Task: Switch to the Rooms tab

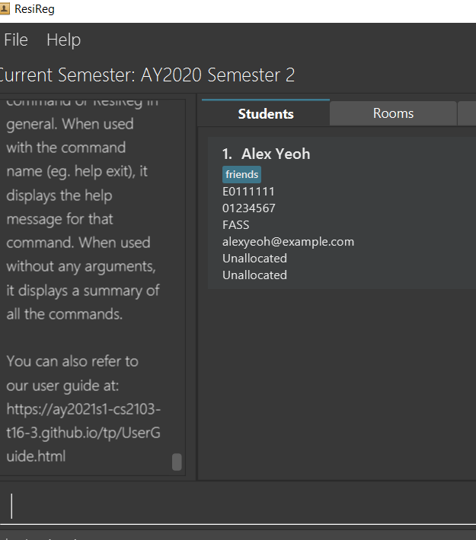Action: pyautogui.click(x=393, y=113)
